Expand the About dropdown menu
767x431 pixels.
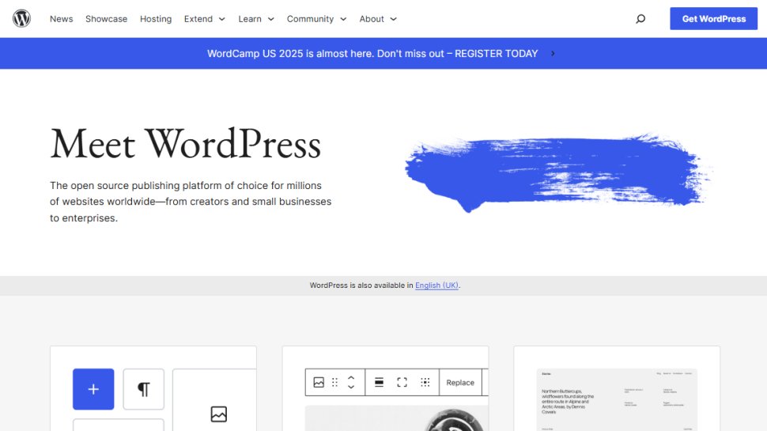coord(378,19)
